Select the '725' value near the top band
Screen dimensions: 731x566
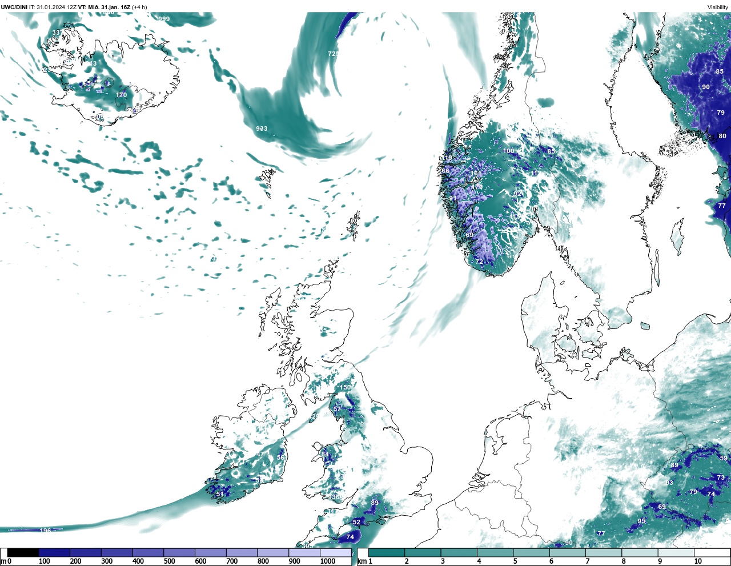pyautogui.click(x=334, y=54)
